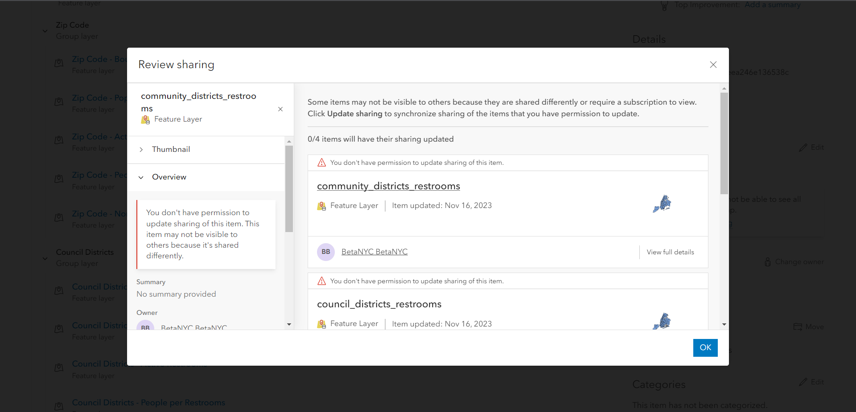Click the OK button

click(705, 348)
